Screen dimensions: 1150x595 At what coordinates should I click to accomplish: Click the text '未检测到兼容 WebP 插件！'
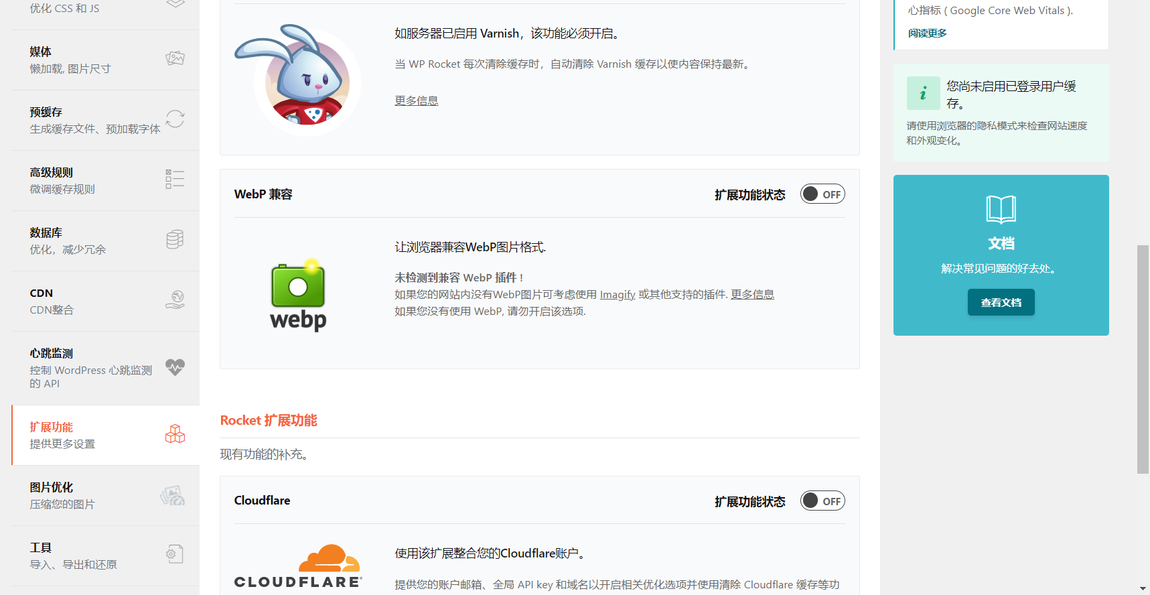460,278
